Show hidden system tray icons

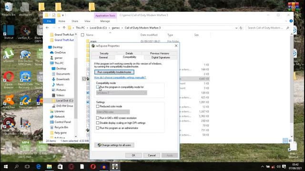point(263,167)
